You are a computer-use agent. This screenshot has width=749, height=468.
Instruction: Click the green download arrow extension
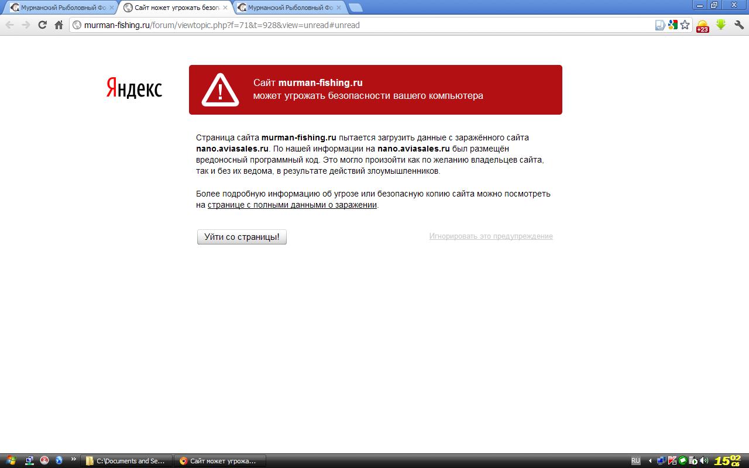tap(721, 25)
